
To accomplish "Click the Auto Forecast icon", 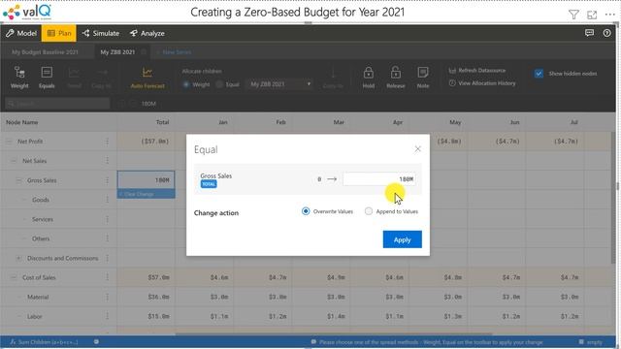I will point(147,78).
